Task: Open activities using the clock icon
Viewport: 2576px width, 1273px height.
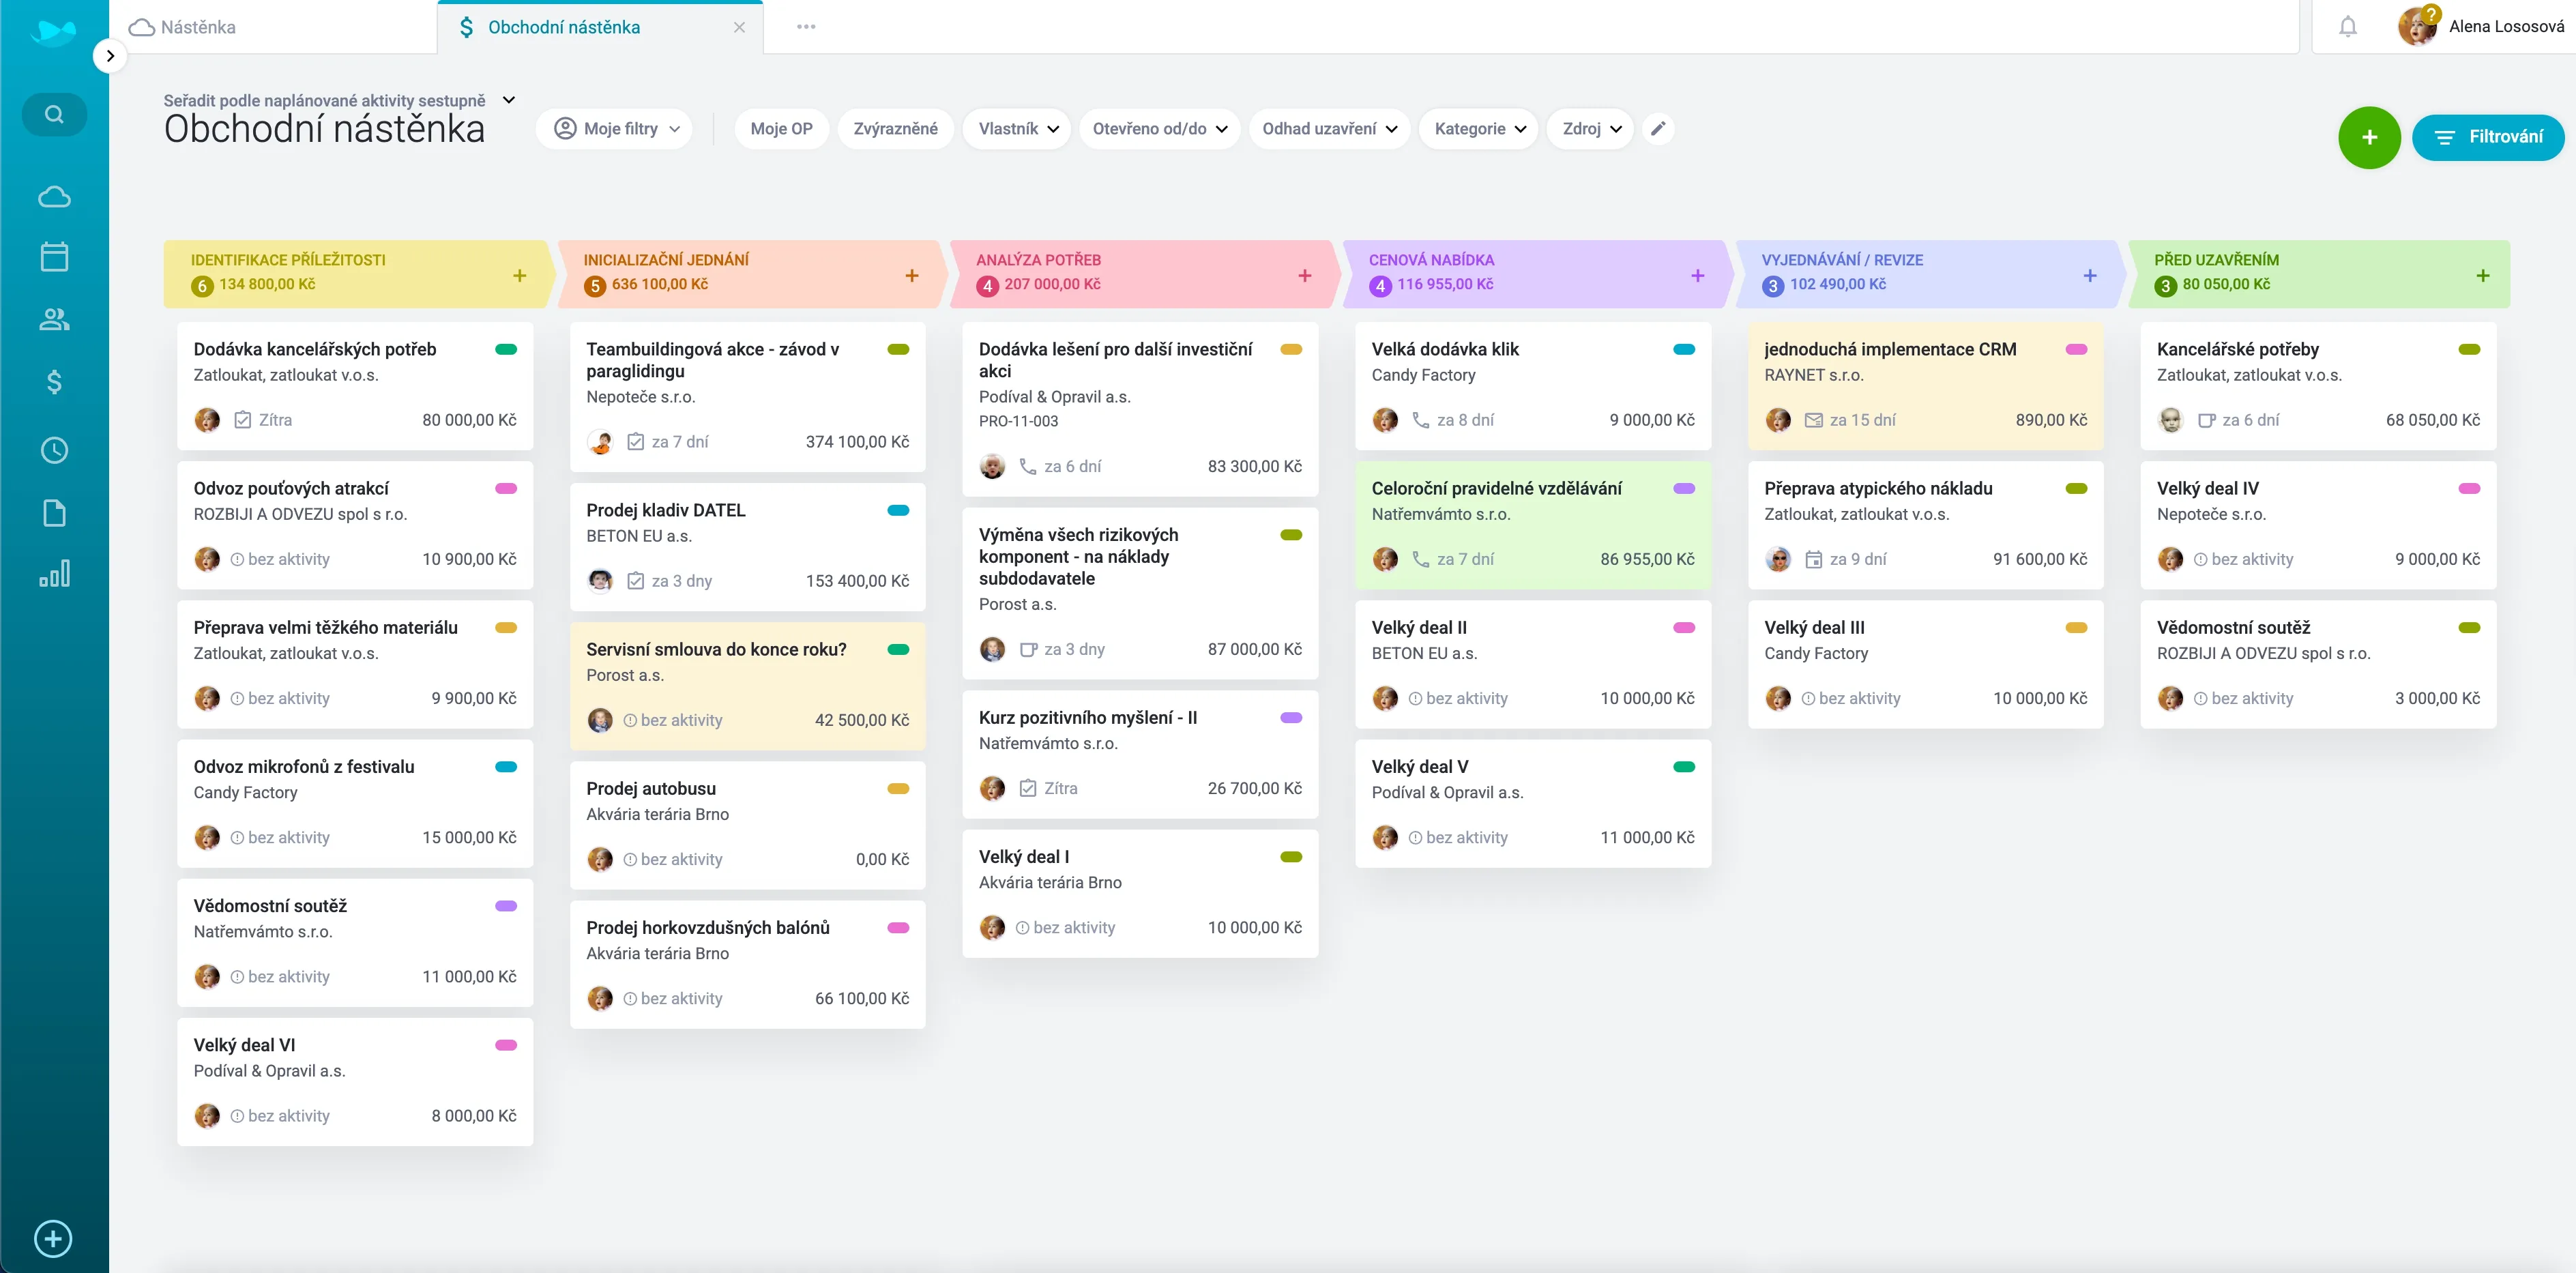Action: 54,449
